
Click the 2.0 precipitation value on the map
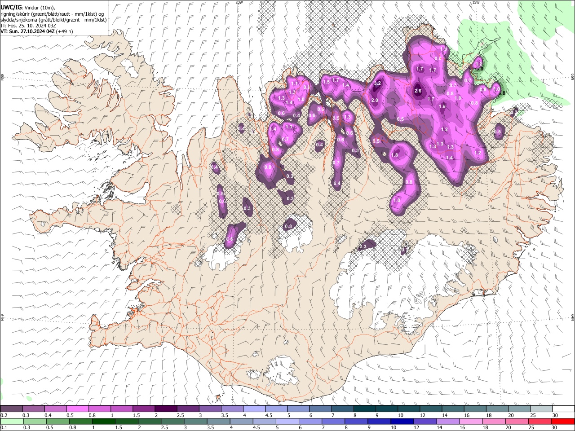pos(375,100)
